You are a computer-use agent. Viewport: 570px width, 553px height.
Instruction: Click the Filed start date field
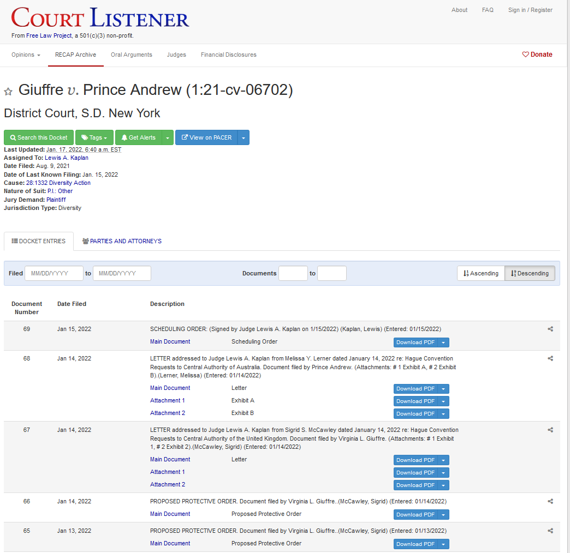coord(54,273)
